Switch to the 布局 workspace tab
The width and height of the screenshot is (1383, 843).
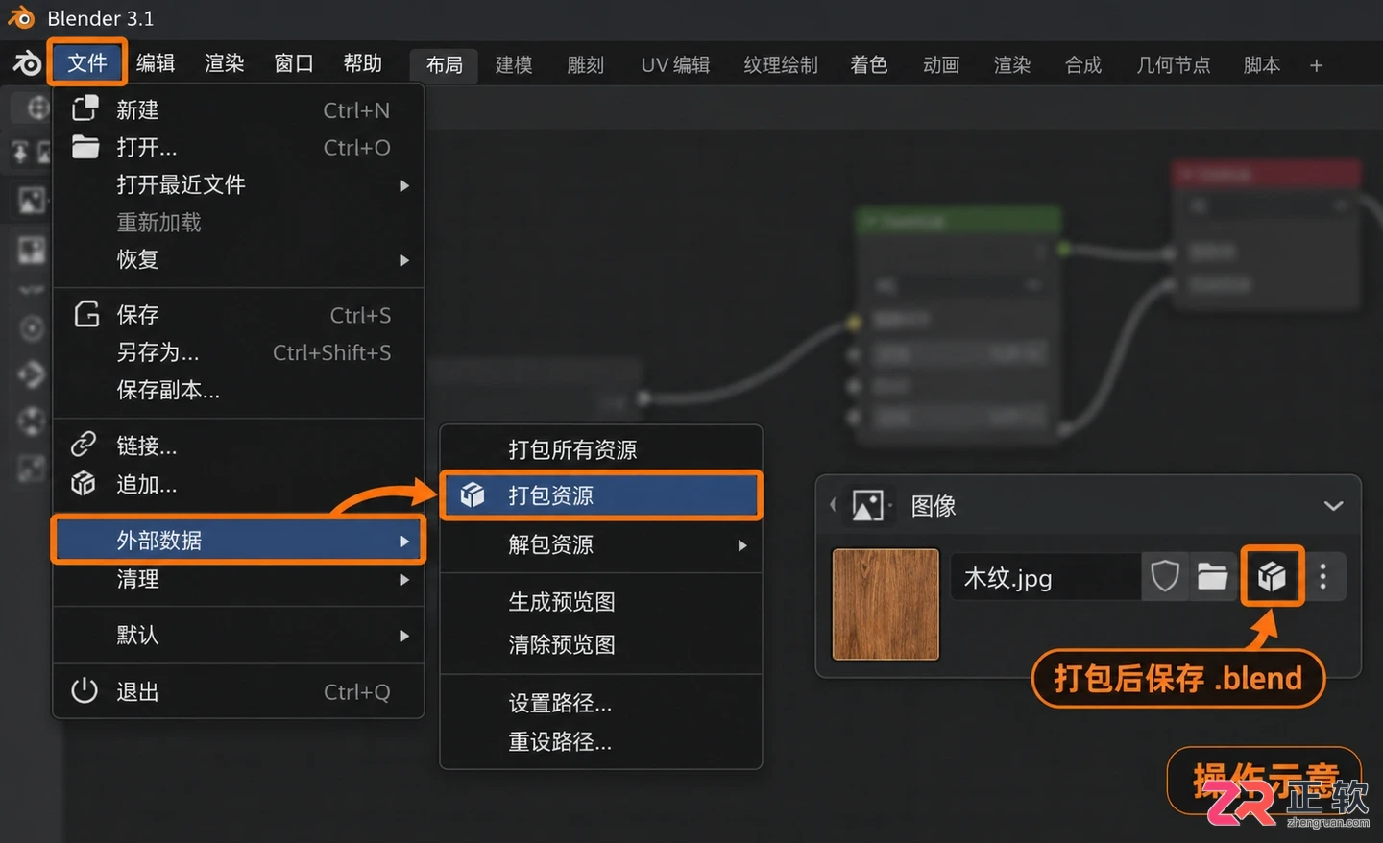444,65
